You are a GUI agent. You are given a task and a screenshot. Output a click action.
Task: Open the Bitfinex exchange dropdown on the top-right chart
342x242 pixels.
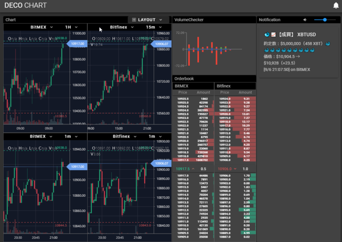pos(122,27)
